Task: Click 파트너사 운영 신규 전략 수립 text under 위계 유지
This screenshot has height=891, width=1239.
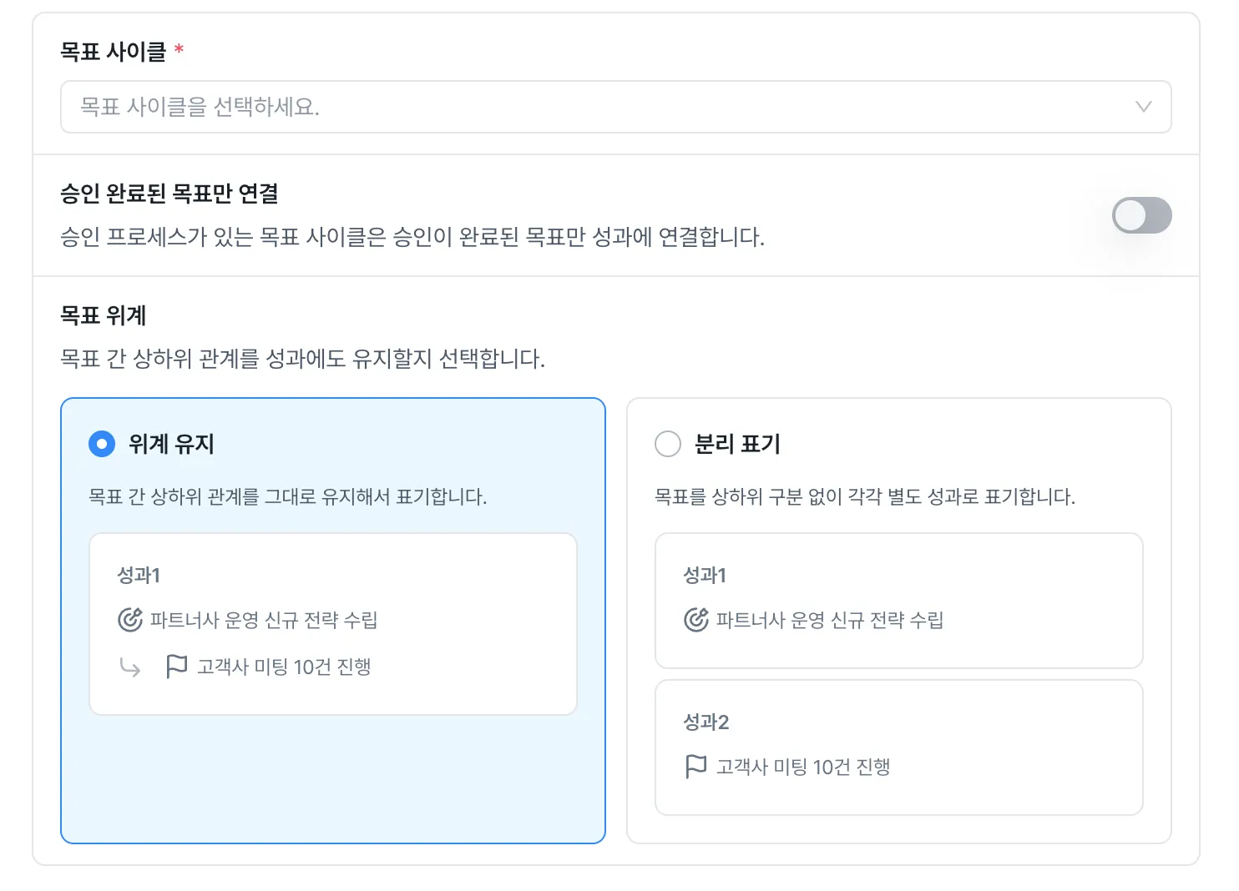Action: (264, 620)
